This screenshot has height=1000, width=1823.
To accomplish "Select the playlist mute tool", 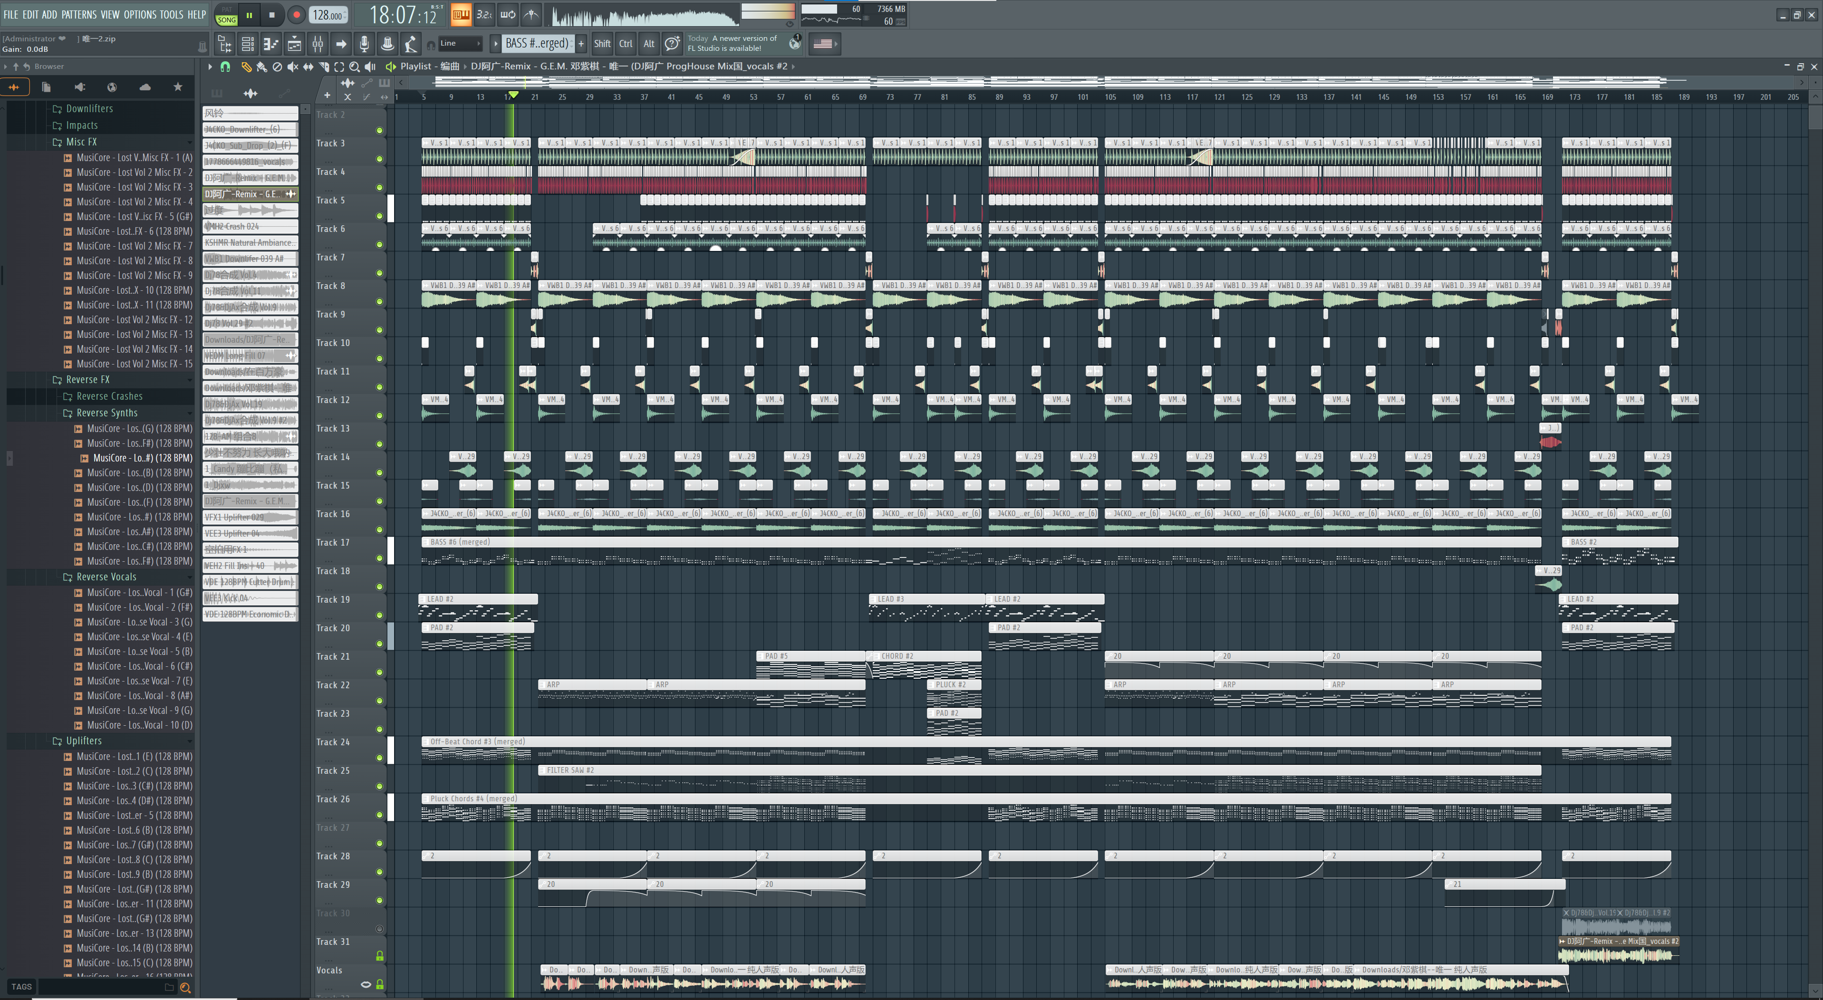I will 292,67.
